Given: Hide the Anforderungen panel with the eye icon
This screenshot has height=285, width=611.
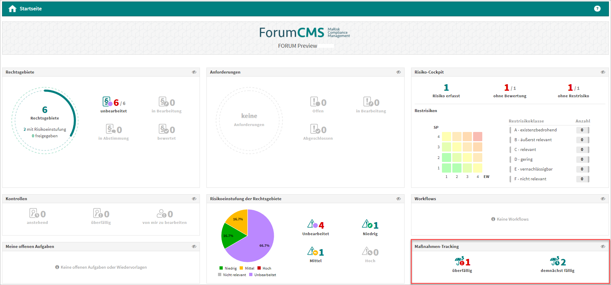Looking at the screenshot, I should coord(398,72).
